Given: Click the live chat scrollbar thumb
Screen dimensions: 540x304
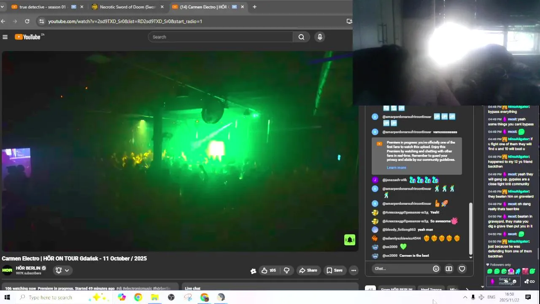Looking at the screenshot, I should [x=471, y=228].
